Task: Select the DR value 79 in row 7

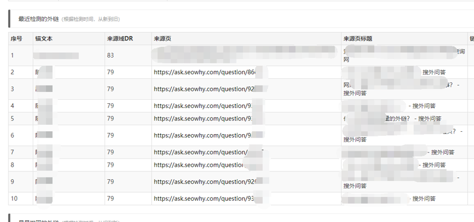Action: click(110, 152)
